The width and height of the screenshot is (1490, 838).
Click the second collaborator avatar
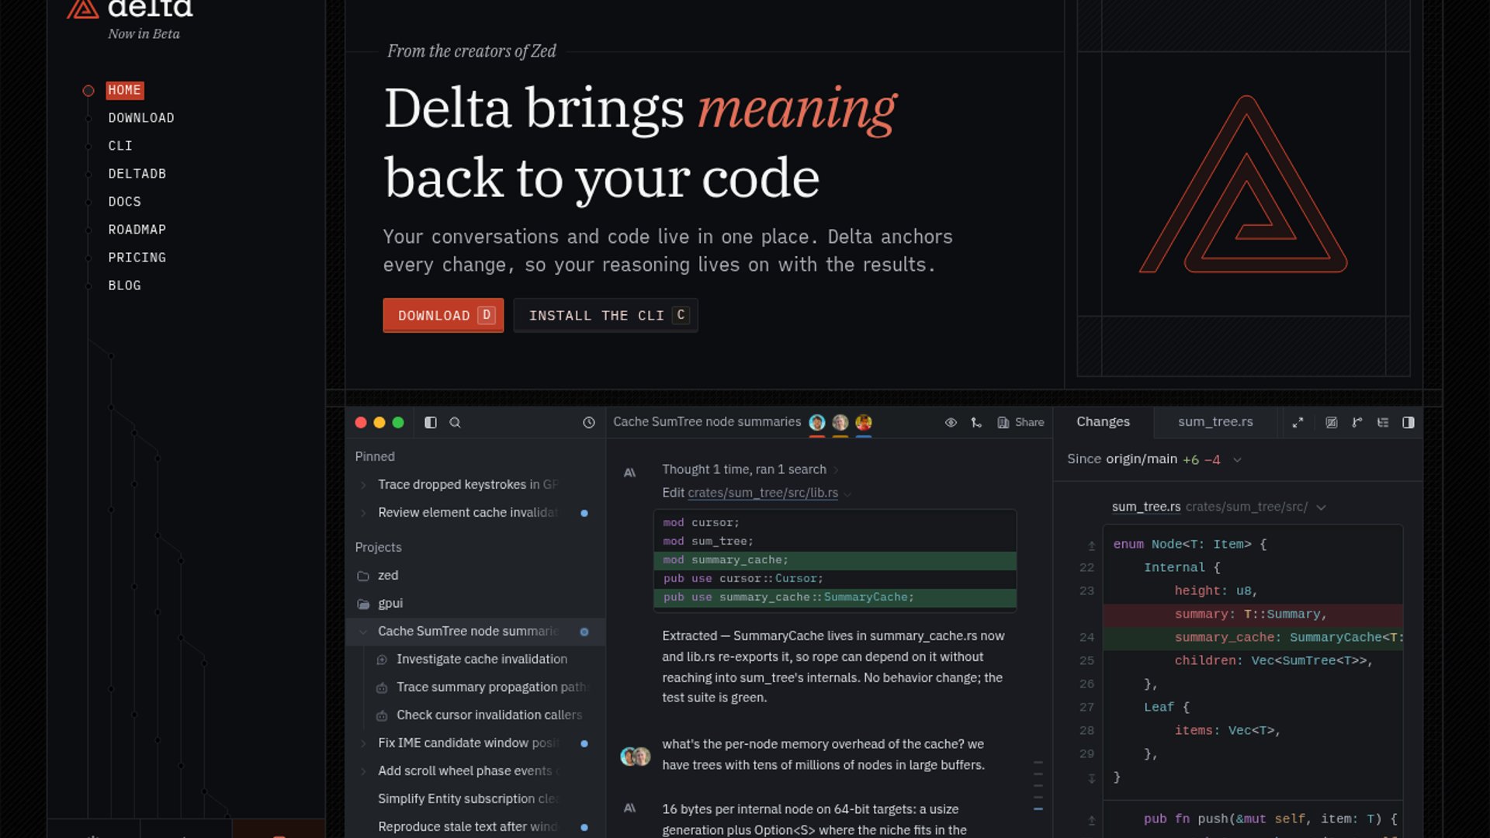[840, 422]
